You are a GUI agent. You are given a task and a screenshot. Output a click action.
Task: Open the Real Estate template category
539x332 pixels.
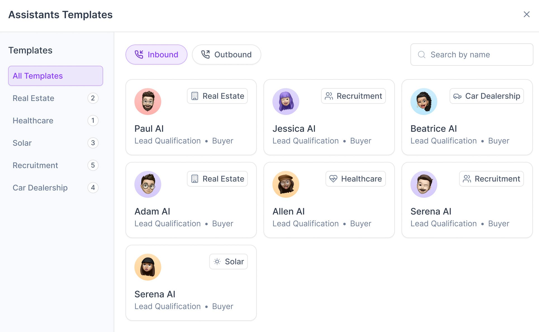point(33,98)
